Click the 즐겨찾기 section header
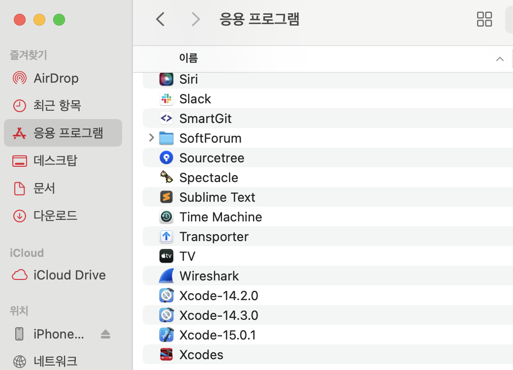The width and height of the screenshot is (513, 370). [x=29, y=55]
